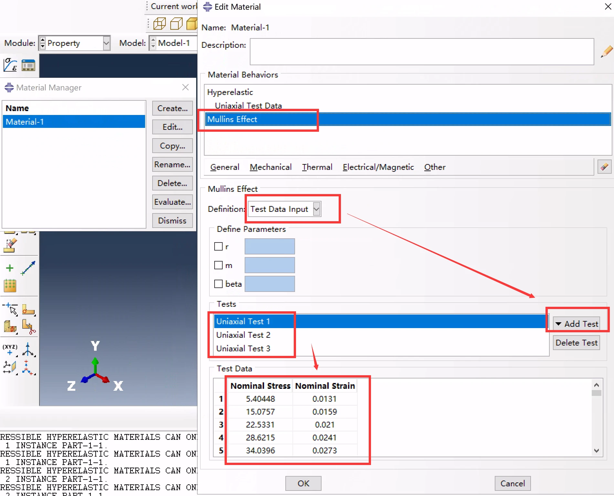Viewport: 614px width, 496px height.
Task: Select wireframe render style cube icon
Action: click(x=159, y=24)
